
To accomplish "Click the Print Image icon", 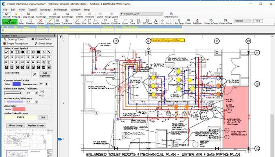I will click(55, 15).
